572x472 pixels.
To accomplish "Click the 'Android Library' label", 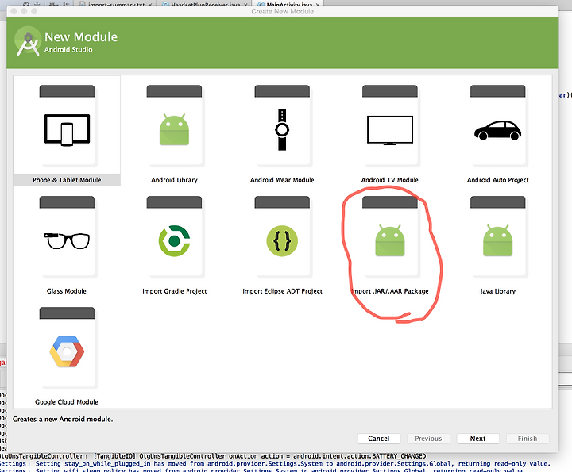I will [x=174, y=180].
